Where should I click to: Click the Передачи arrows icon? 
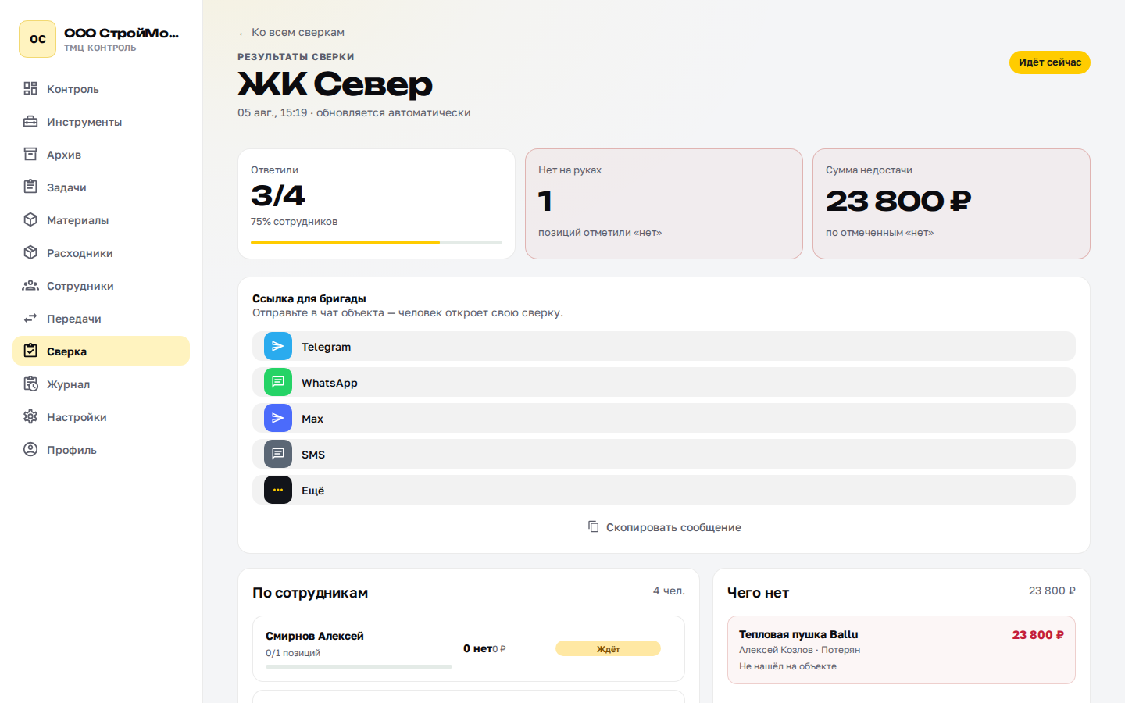[30, 318]
